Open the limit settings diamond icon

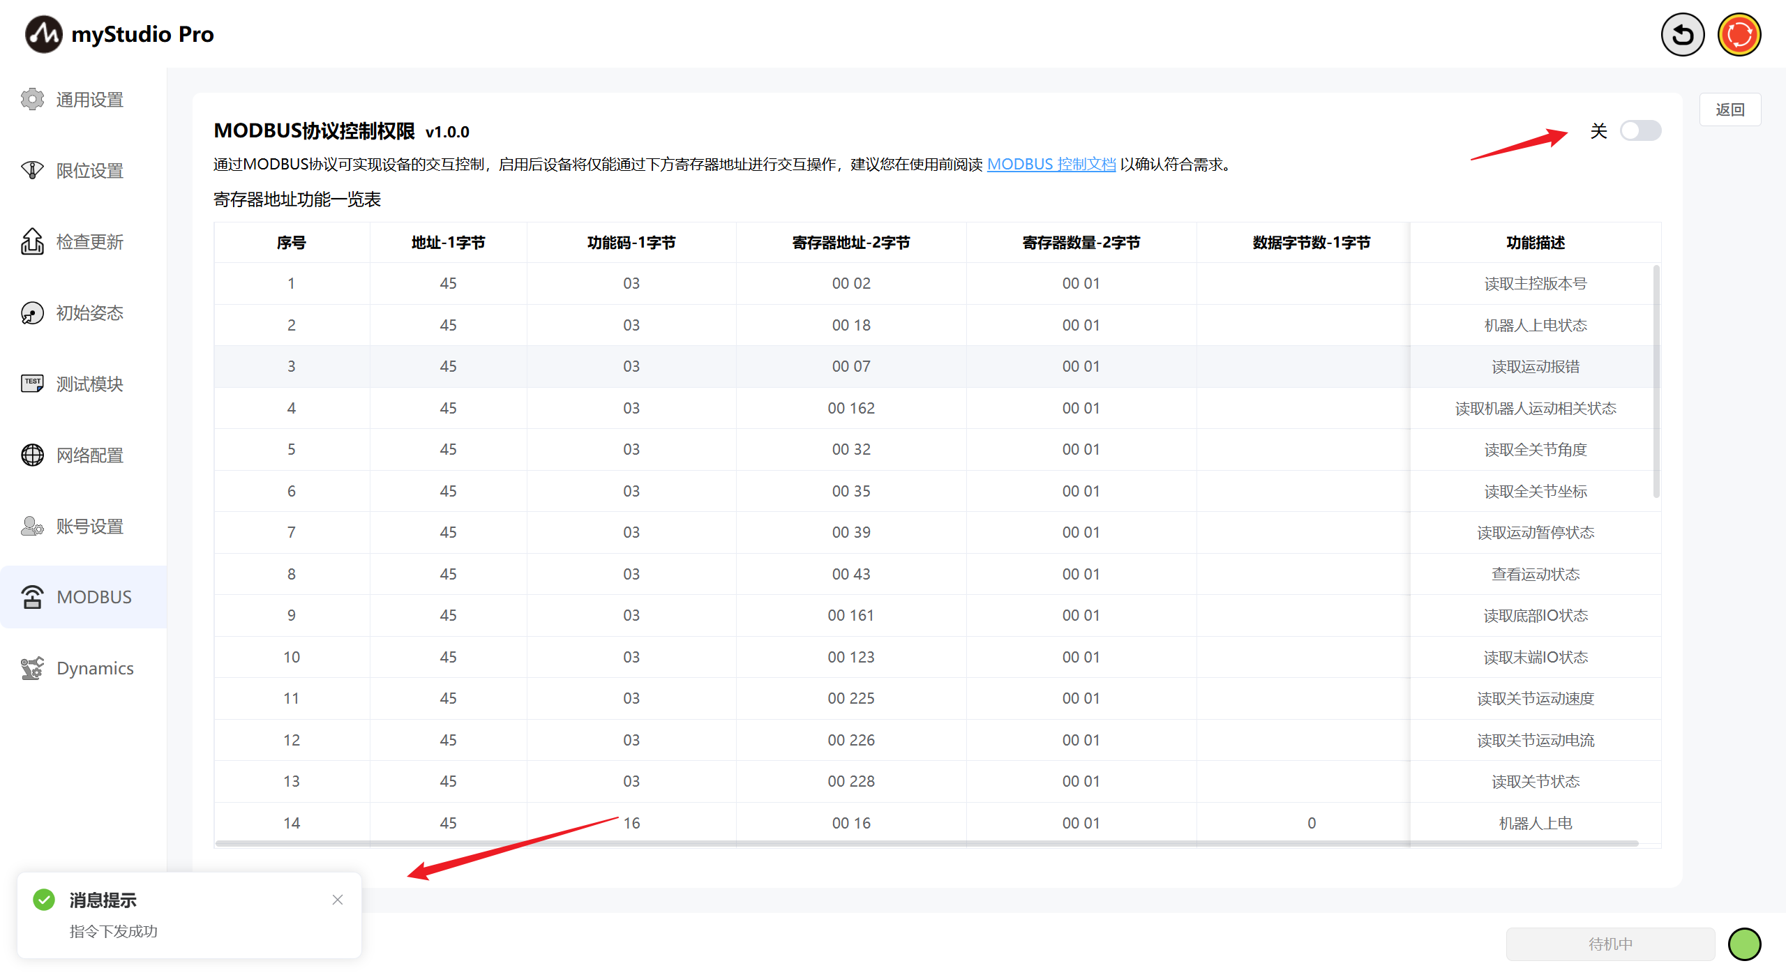pyautogui.click(x=32, y=170)
